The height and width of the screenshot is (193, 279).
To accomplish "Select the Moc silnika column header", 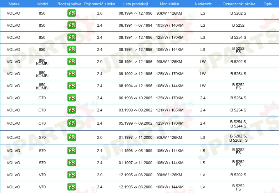I will coord(169,4).
